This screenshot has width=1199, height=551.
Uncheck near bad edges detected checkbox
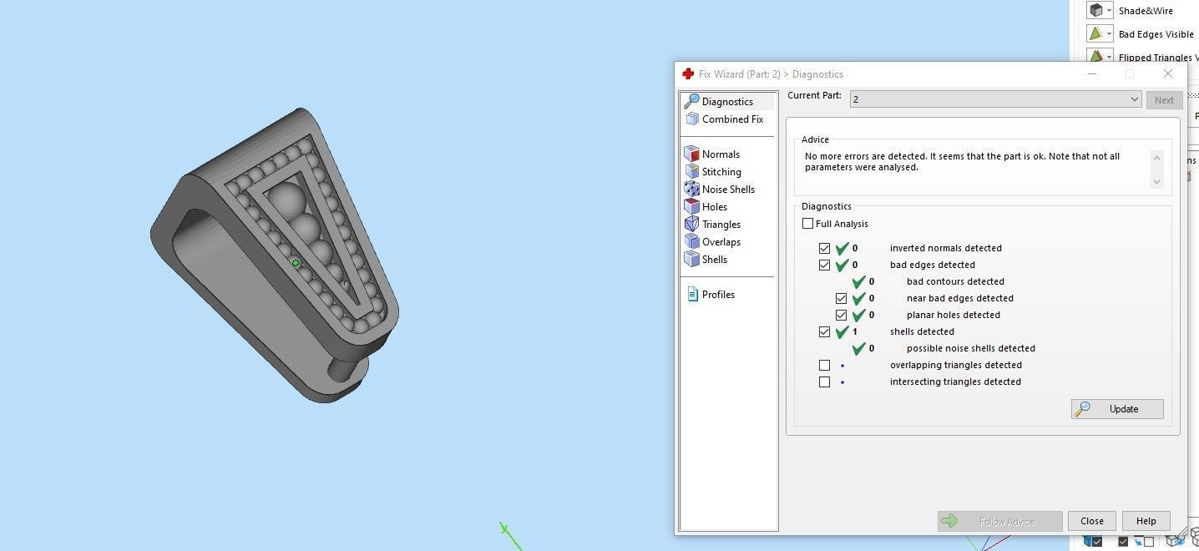(842, 299)
